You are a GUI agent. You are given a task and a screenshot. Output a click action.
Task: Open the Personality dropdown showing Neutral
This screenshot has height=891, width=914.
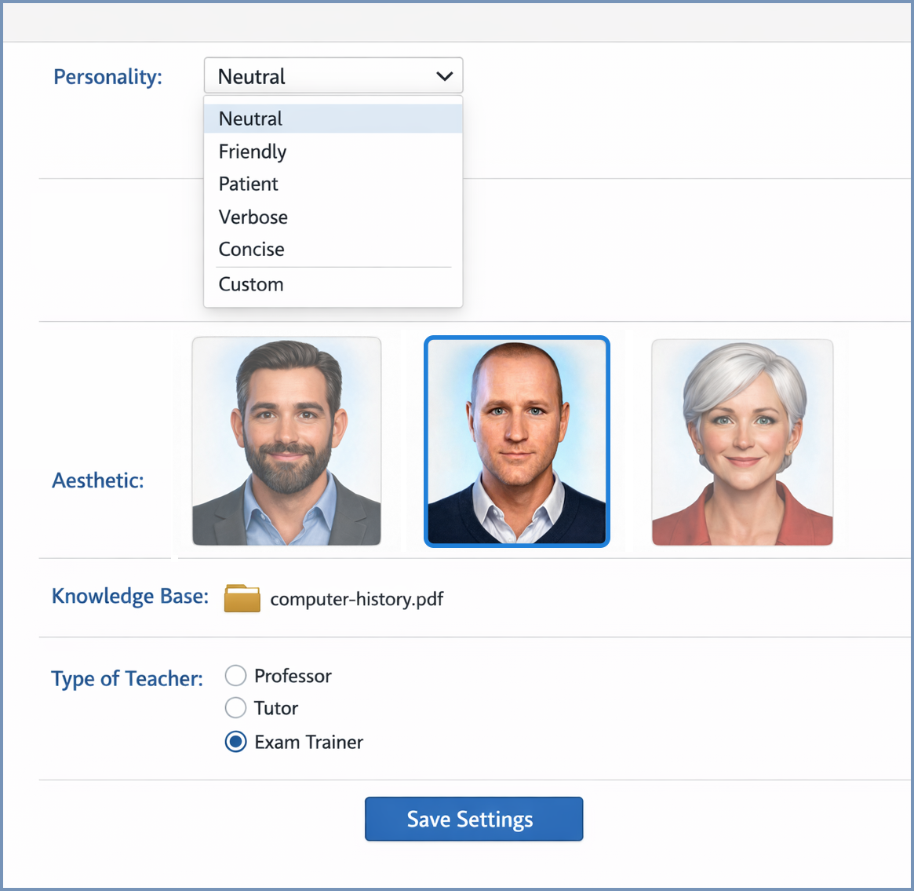[333, 76]
